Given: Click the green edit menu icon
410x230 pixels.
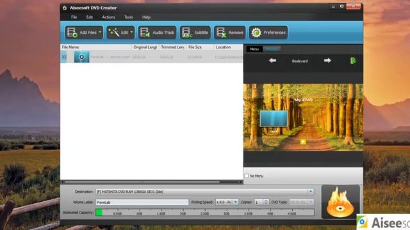Looking at the screenshot, I should click(x=353, y=61).
